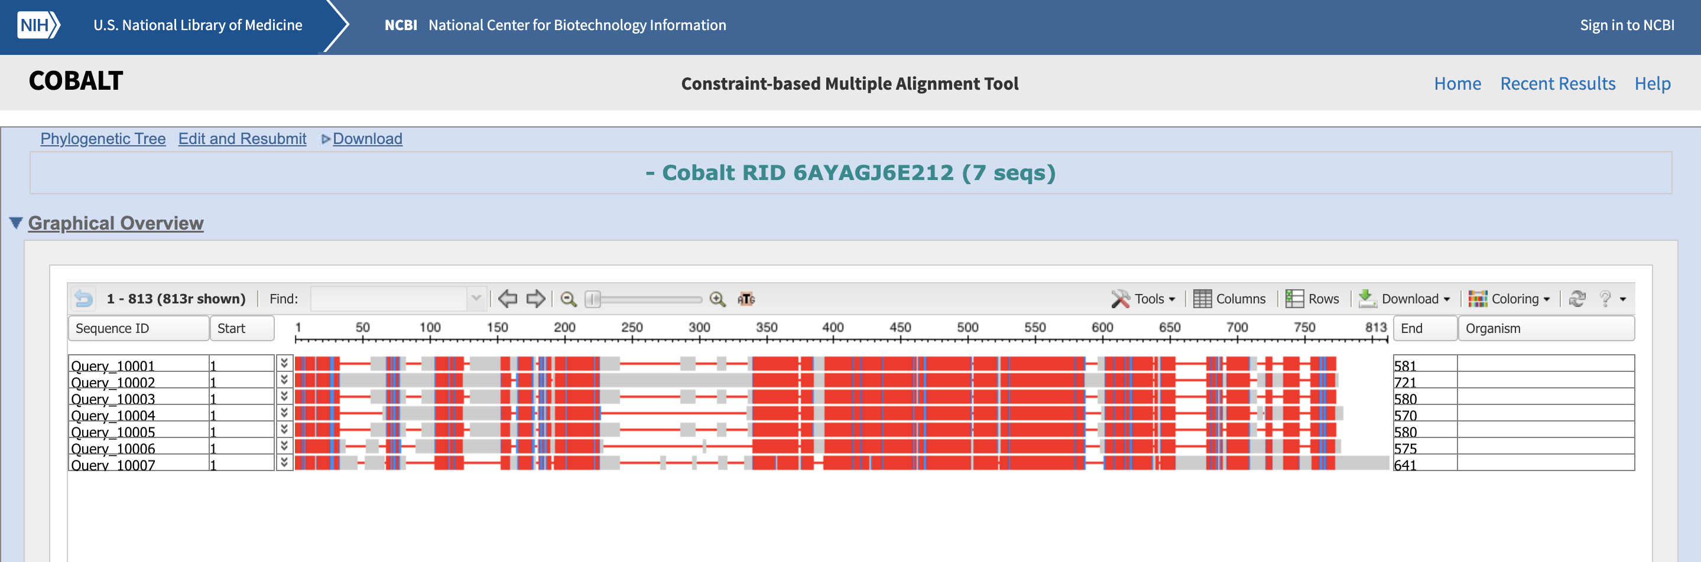
Task: Click the Start column header
Action: (242, 328)
